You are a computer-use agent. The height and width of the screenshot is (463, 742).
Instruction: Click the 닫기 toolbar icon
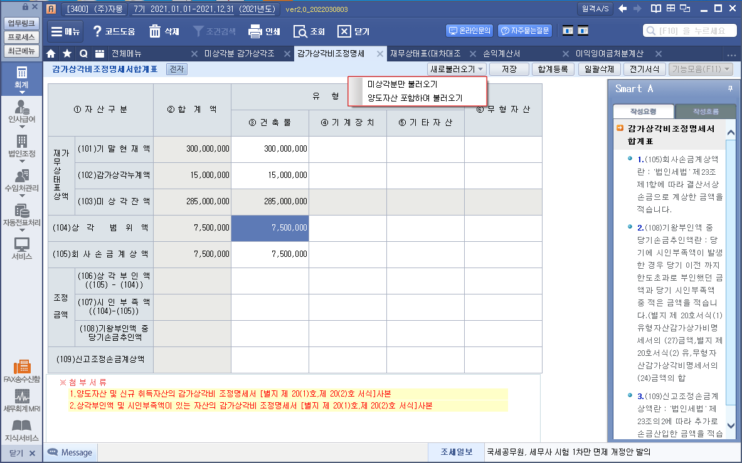point(353,32)
